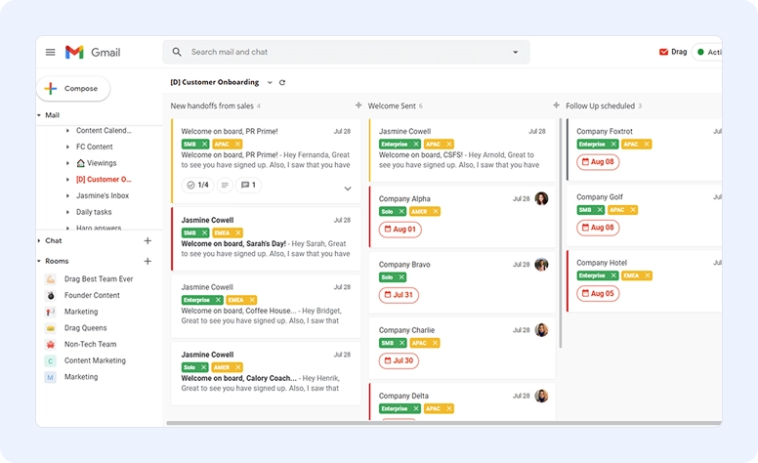Click the refresh icon beside Customer Onboarding
Viewport: 758px width, 463px height.
(282, 83)
